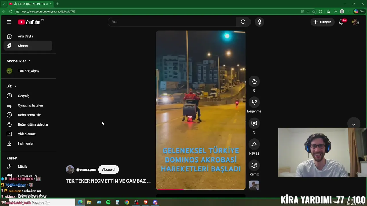This screenshot has width=367, height=206.
Task: Open the favorites list icon
Action: 335,11
